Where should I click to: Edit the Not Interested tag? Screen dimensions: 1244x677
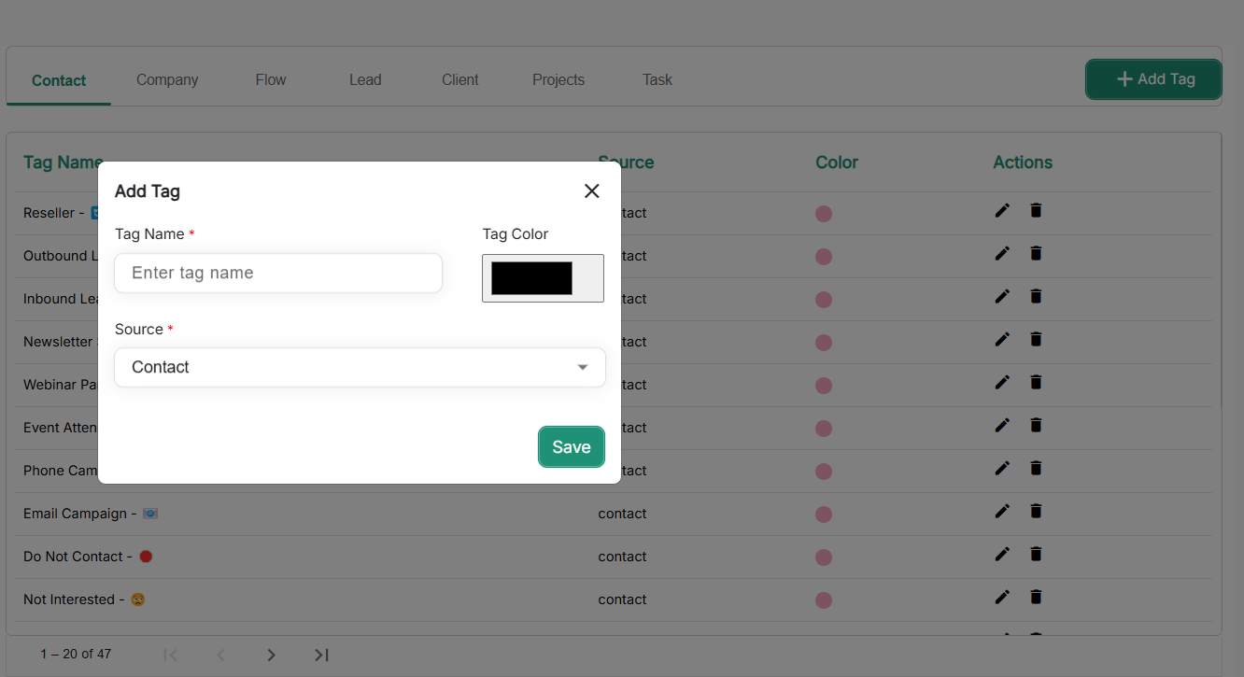click(x=1002, y=598)
